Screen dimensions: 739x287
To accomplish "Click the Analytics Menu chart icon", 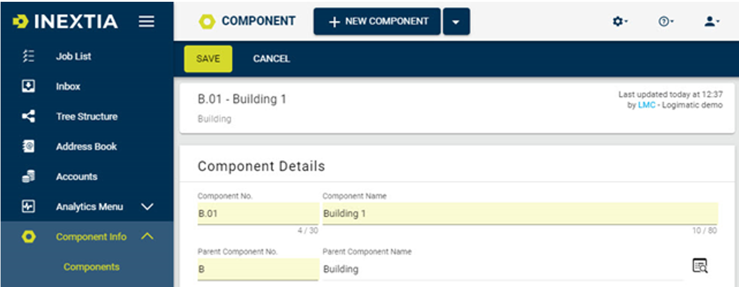I will (28, 207).
